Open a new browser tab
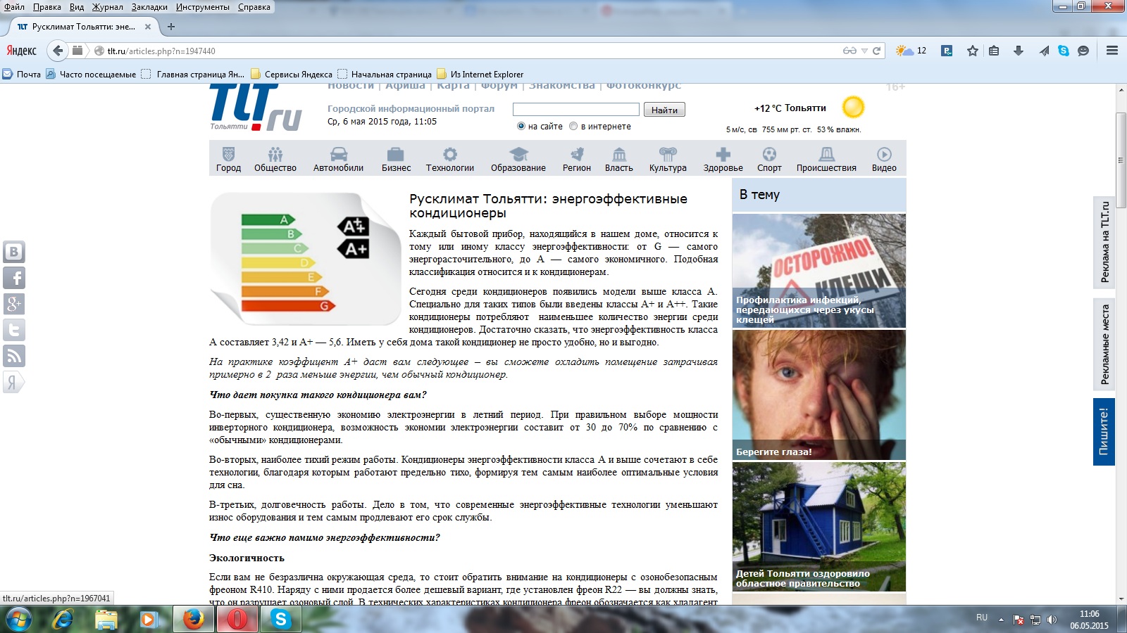Image resolution: width=1127 pixels, height=633 pixels. [171, 27]
